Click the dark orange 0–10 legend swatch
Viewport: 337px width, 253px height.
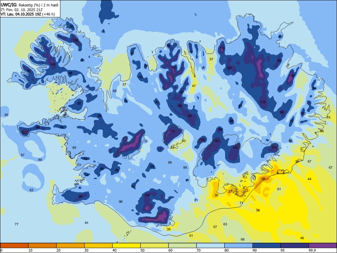[x=14, y=246]
